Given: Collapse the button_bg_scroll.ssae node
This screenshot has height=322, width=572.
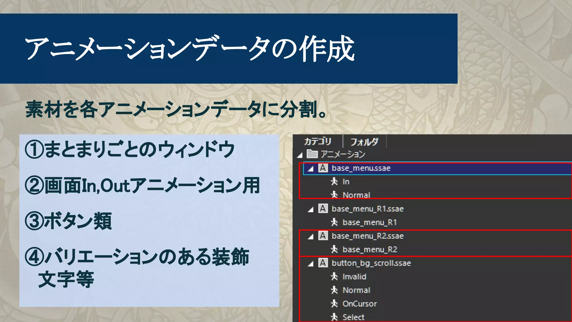Looking at the screenshot, I should [311, 264].
